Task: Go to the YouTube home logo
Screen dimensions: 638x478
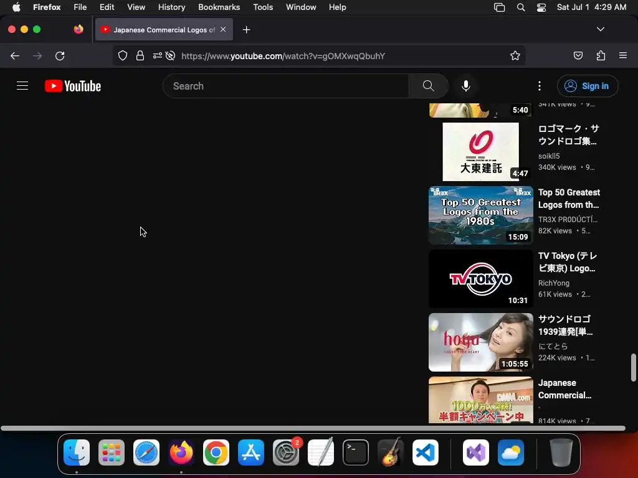Action: pos(73,86)
